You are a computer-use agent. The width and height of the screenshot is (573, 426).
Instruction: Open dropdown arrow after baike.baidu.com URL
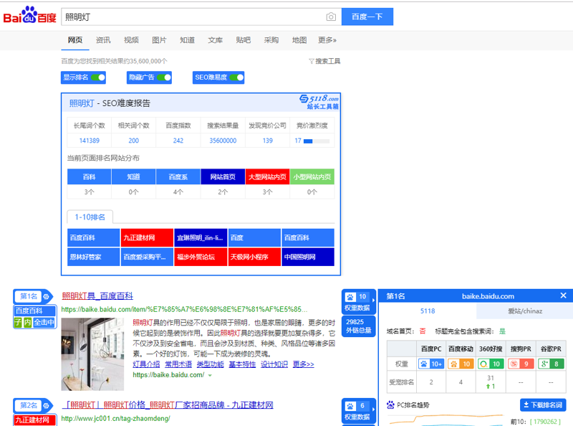pos(210,376)
